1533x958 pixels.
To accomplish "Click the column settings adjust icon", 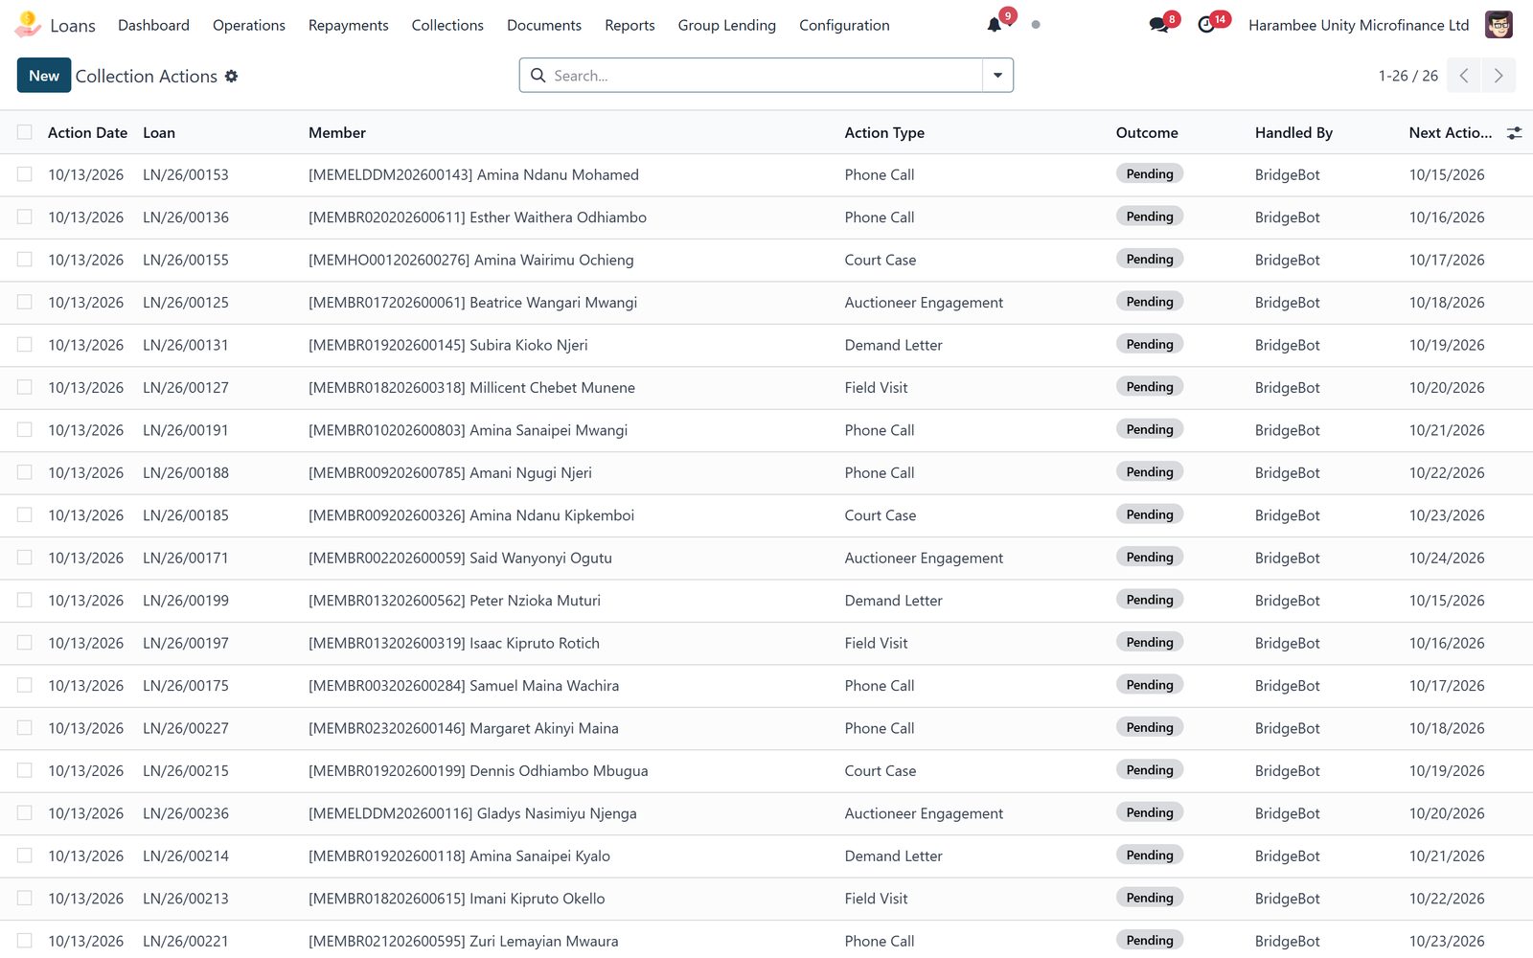I will pyautogui.click(x=1514, y=133).
